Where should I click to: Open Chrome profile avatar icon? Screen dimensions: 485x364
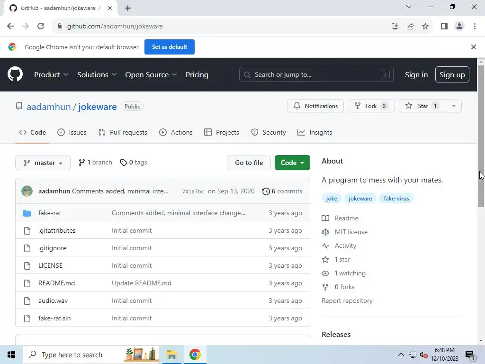459,26
